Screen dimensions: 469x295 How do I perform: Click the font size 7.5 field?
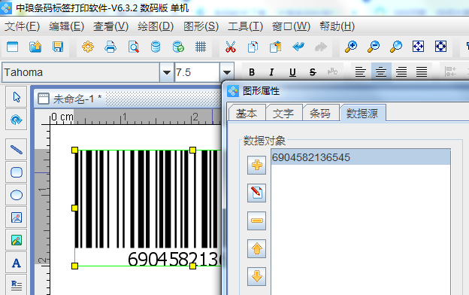coord(197,72)
